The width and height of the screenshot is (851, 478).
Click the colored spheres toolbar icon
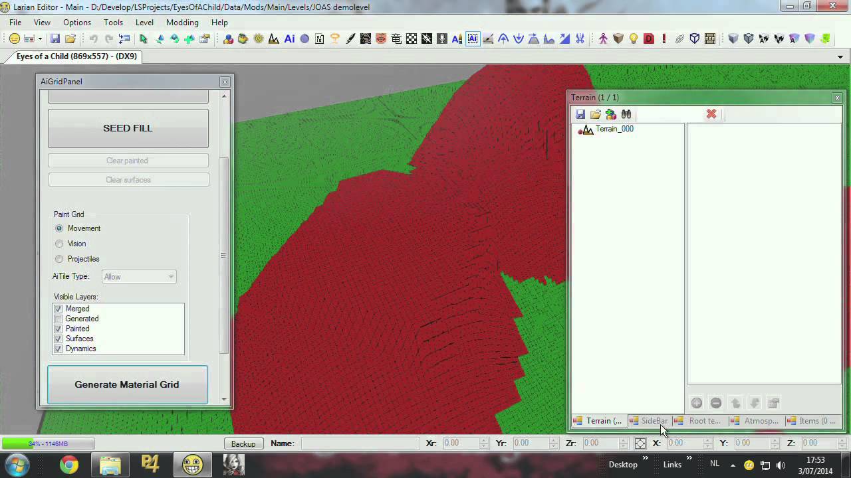point(228,39)
